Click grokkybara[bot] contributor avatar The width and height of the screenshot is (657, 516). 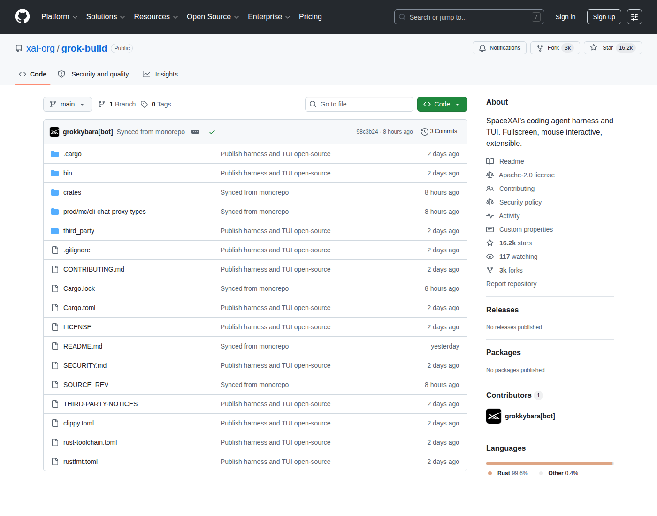(x=494, y=416)
